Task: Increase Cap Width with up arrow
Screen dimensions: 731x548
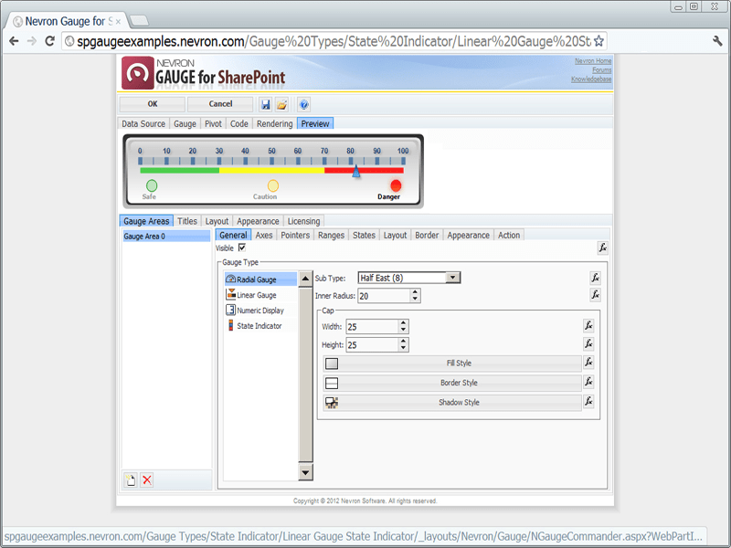Action: point(403,323)
